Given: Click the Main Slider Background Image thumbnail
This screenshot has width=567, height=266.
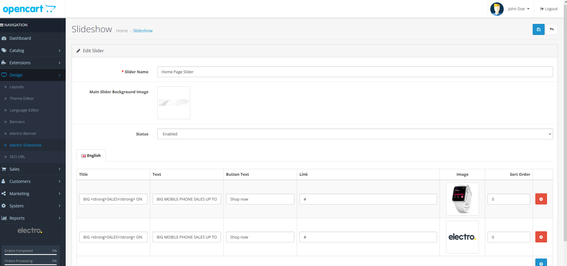Looking at the screenshot, I should 174,103.
